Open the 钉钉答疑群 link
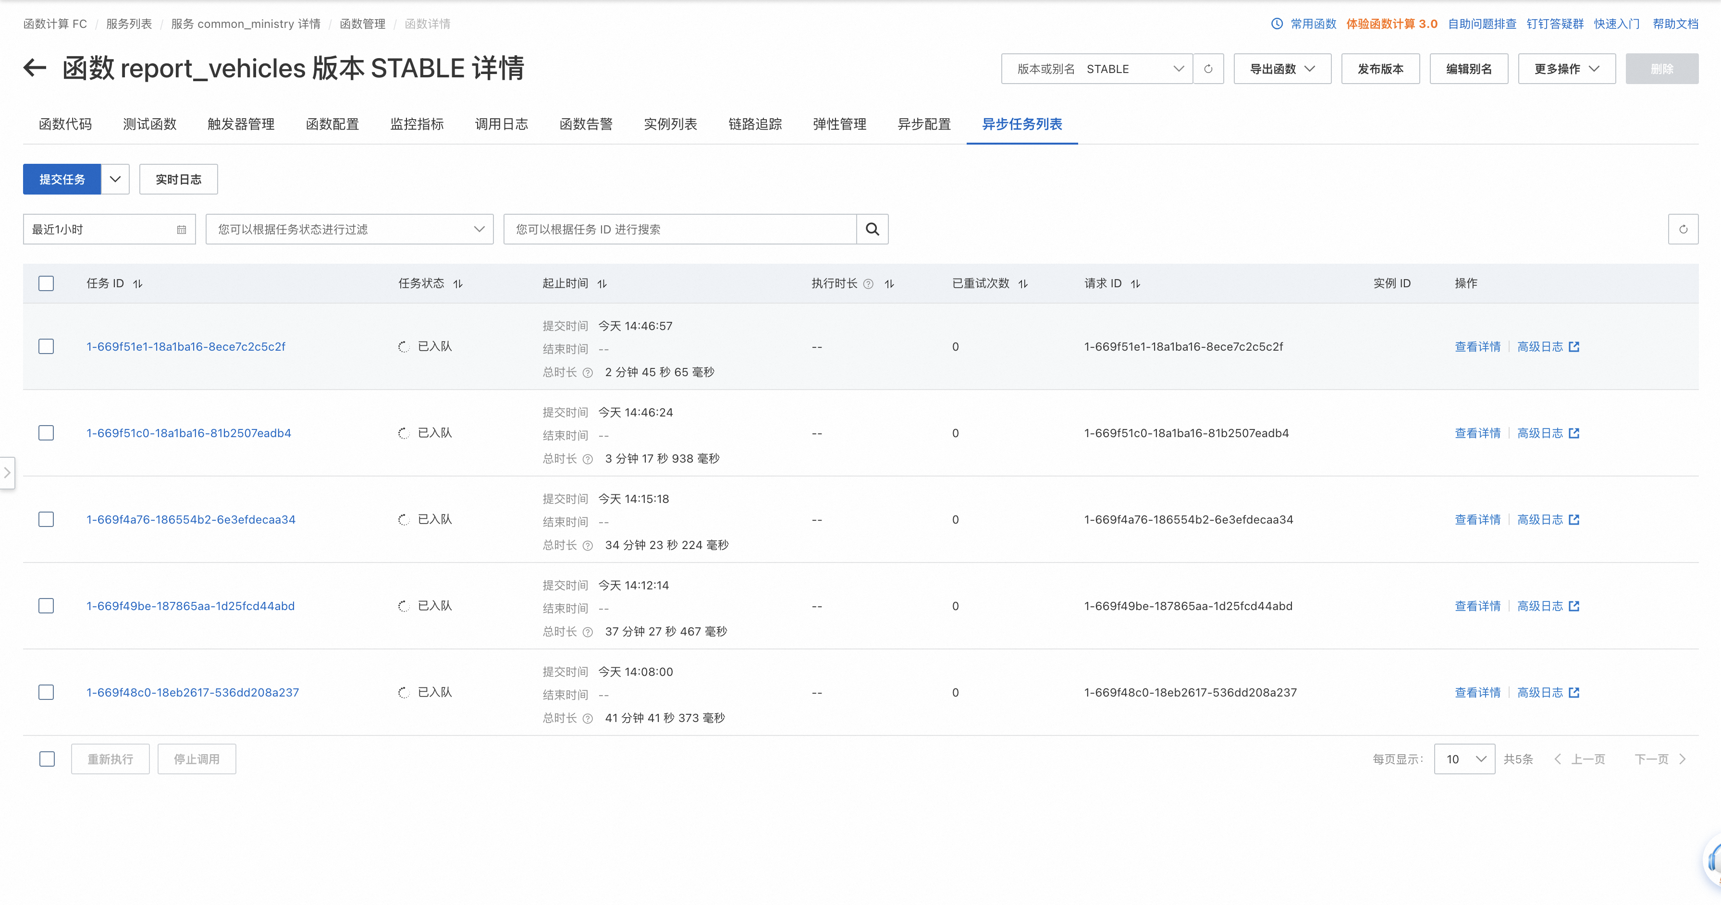Viewport: 1721px width, 905px height. pyautogui.click(x=1555, y=24)
